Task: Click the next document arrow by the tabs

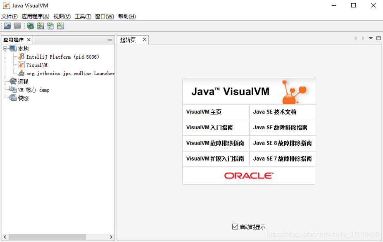Action: (x=363, y=38)
